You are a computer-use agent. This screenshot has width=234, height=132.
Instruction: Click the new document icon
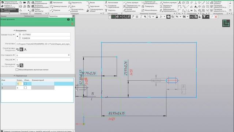(x=21, y=3)
